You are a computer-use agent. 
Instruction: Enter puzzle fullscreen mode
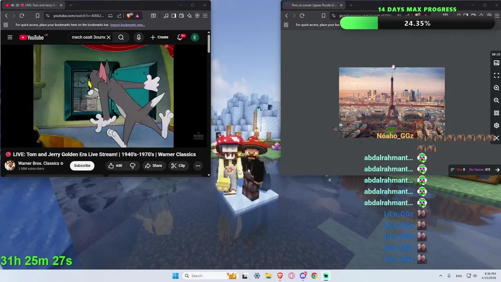tap(496, 75)
